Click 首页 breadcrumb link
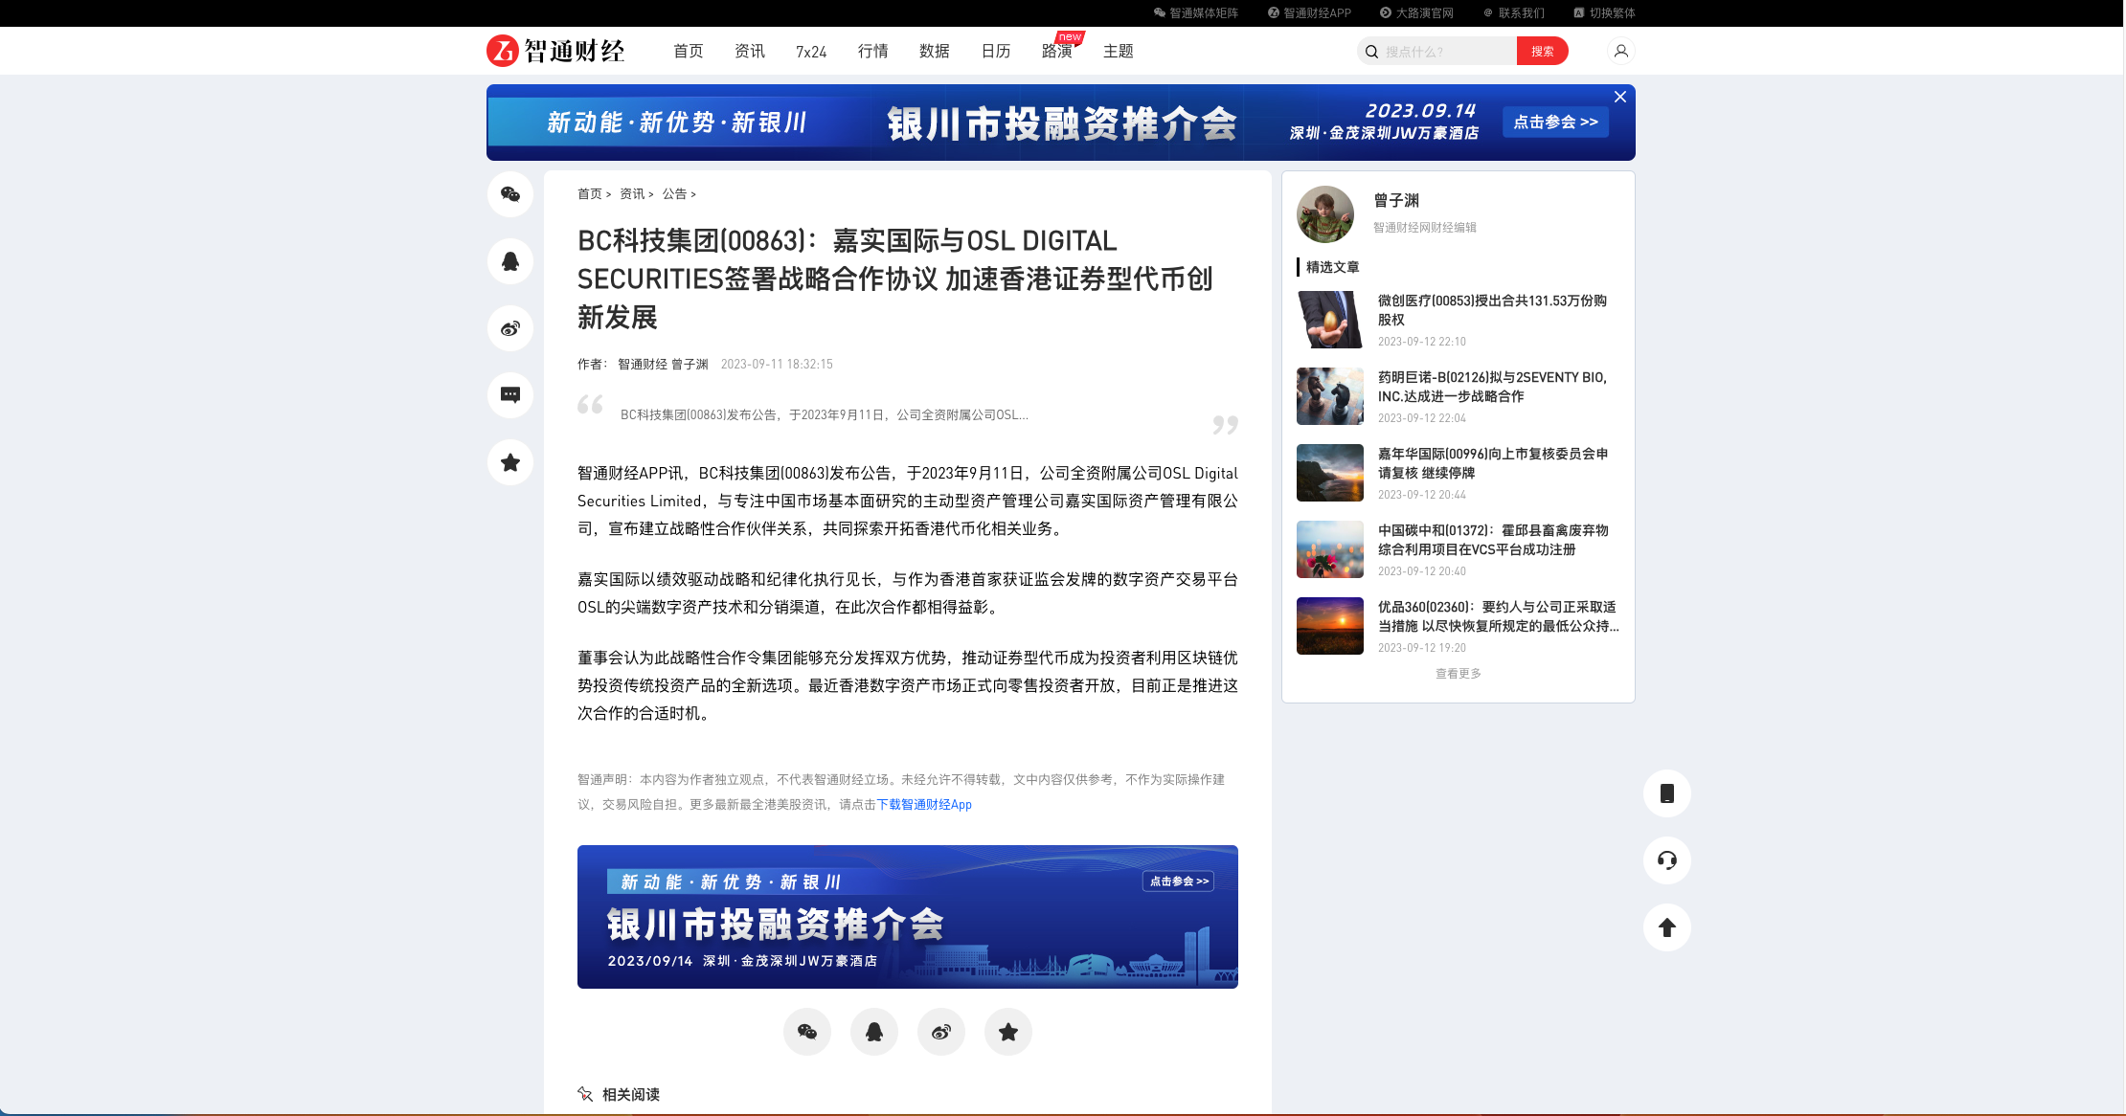The width and height of the screenshot is (2126, 1116). (590, 194)
